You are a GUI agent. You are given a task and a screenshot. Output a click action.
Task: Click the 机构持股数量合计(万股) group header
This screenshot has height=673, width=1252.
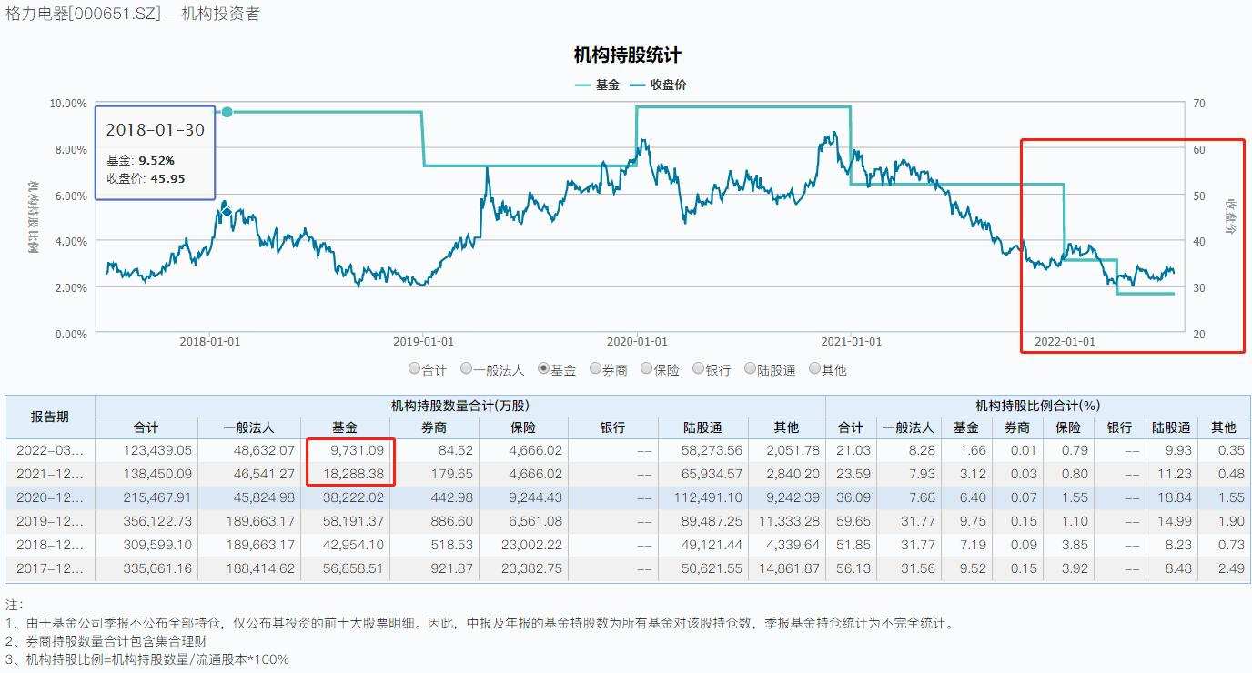tap(459, 406)
